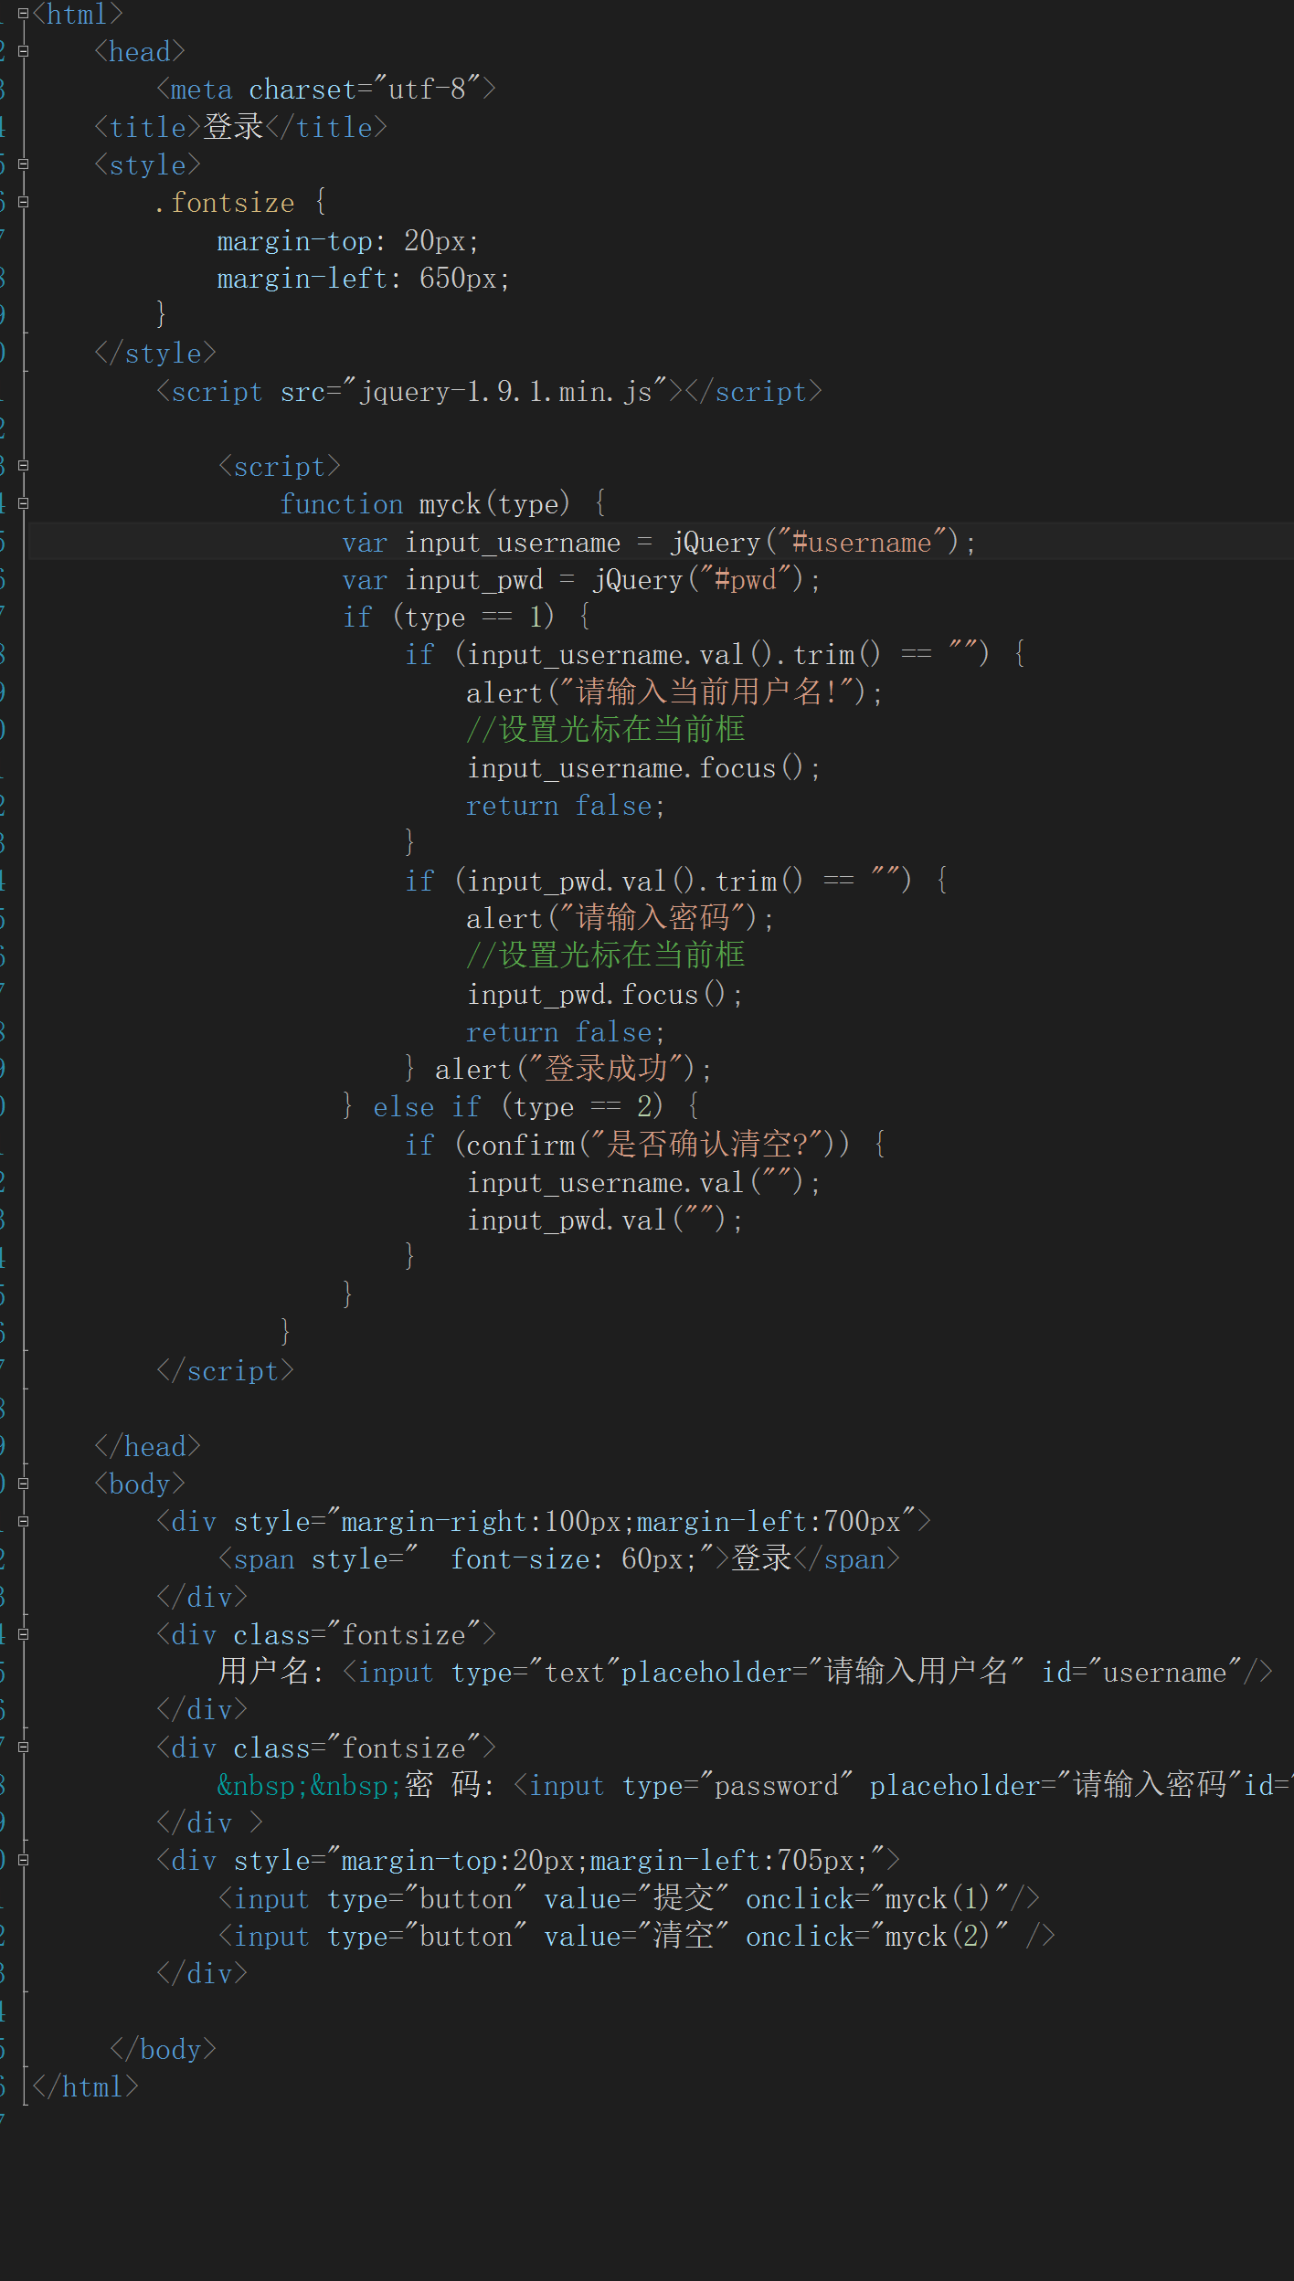The height and width of the screenshot is (2281, 1294).
Task: Collapse the <head> block fold marker
Action: [23, 51]
